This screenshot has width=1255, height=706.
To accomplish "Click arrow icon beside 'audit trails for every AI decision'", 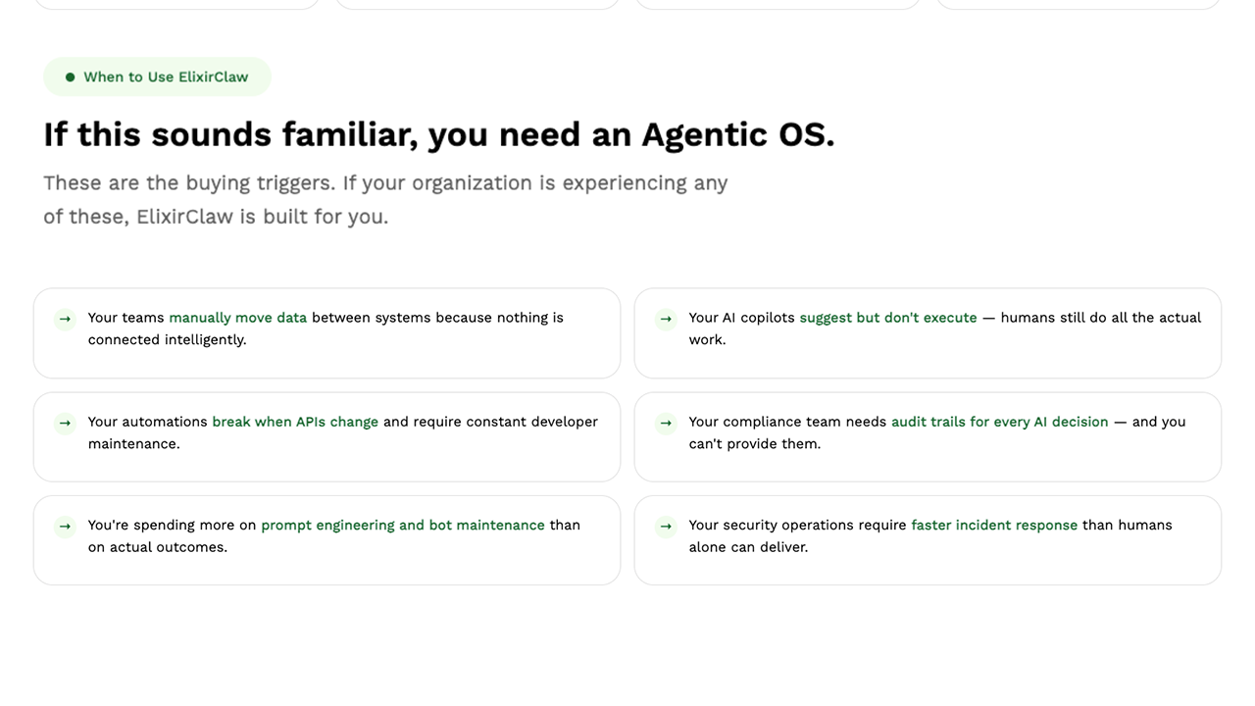I will pyautogui.click(x=666, y=423).
